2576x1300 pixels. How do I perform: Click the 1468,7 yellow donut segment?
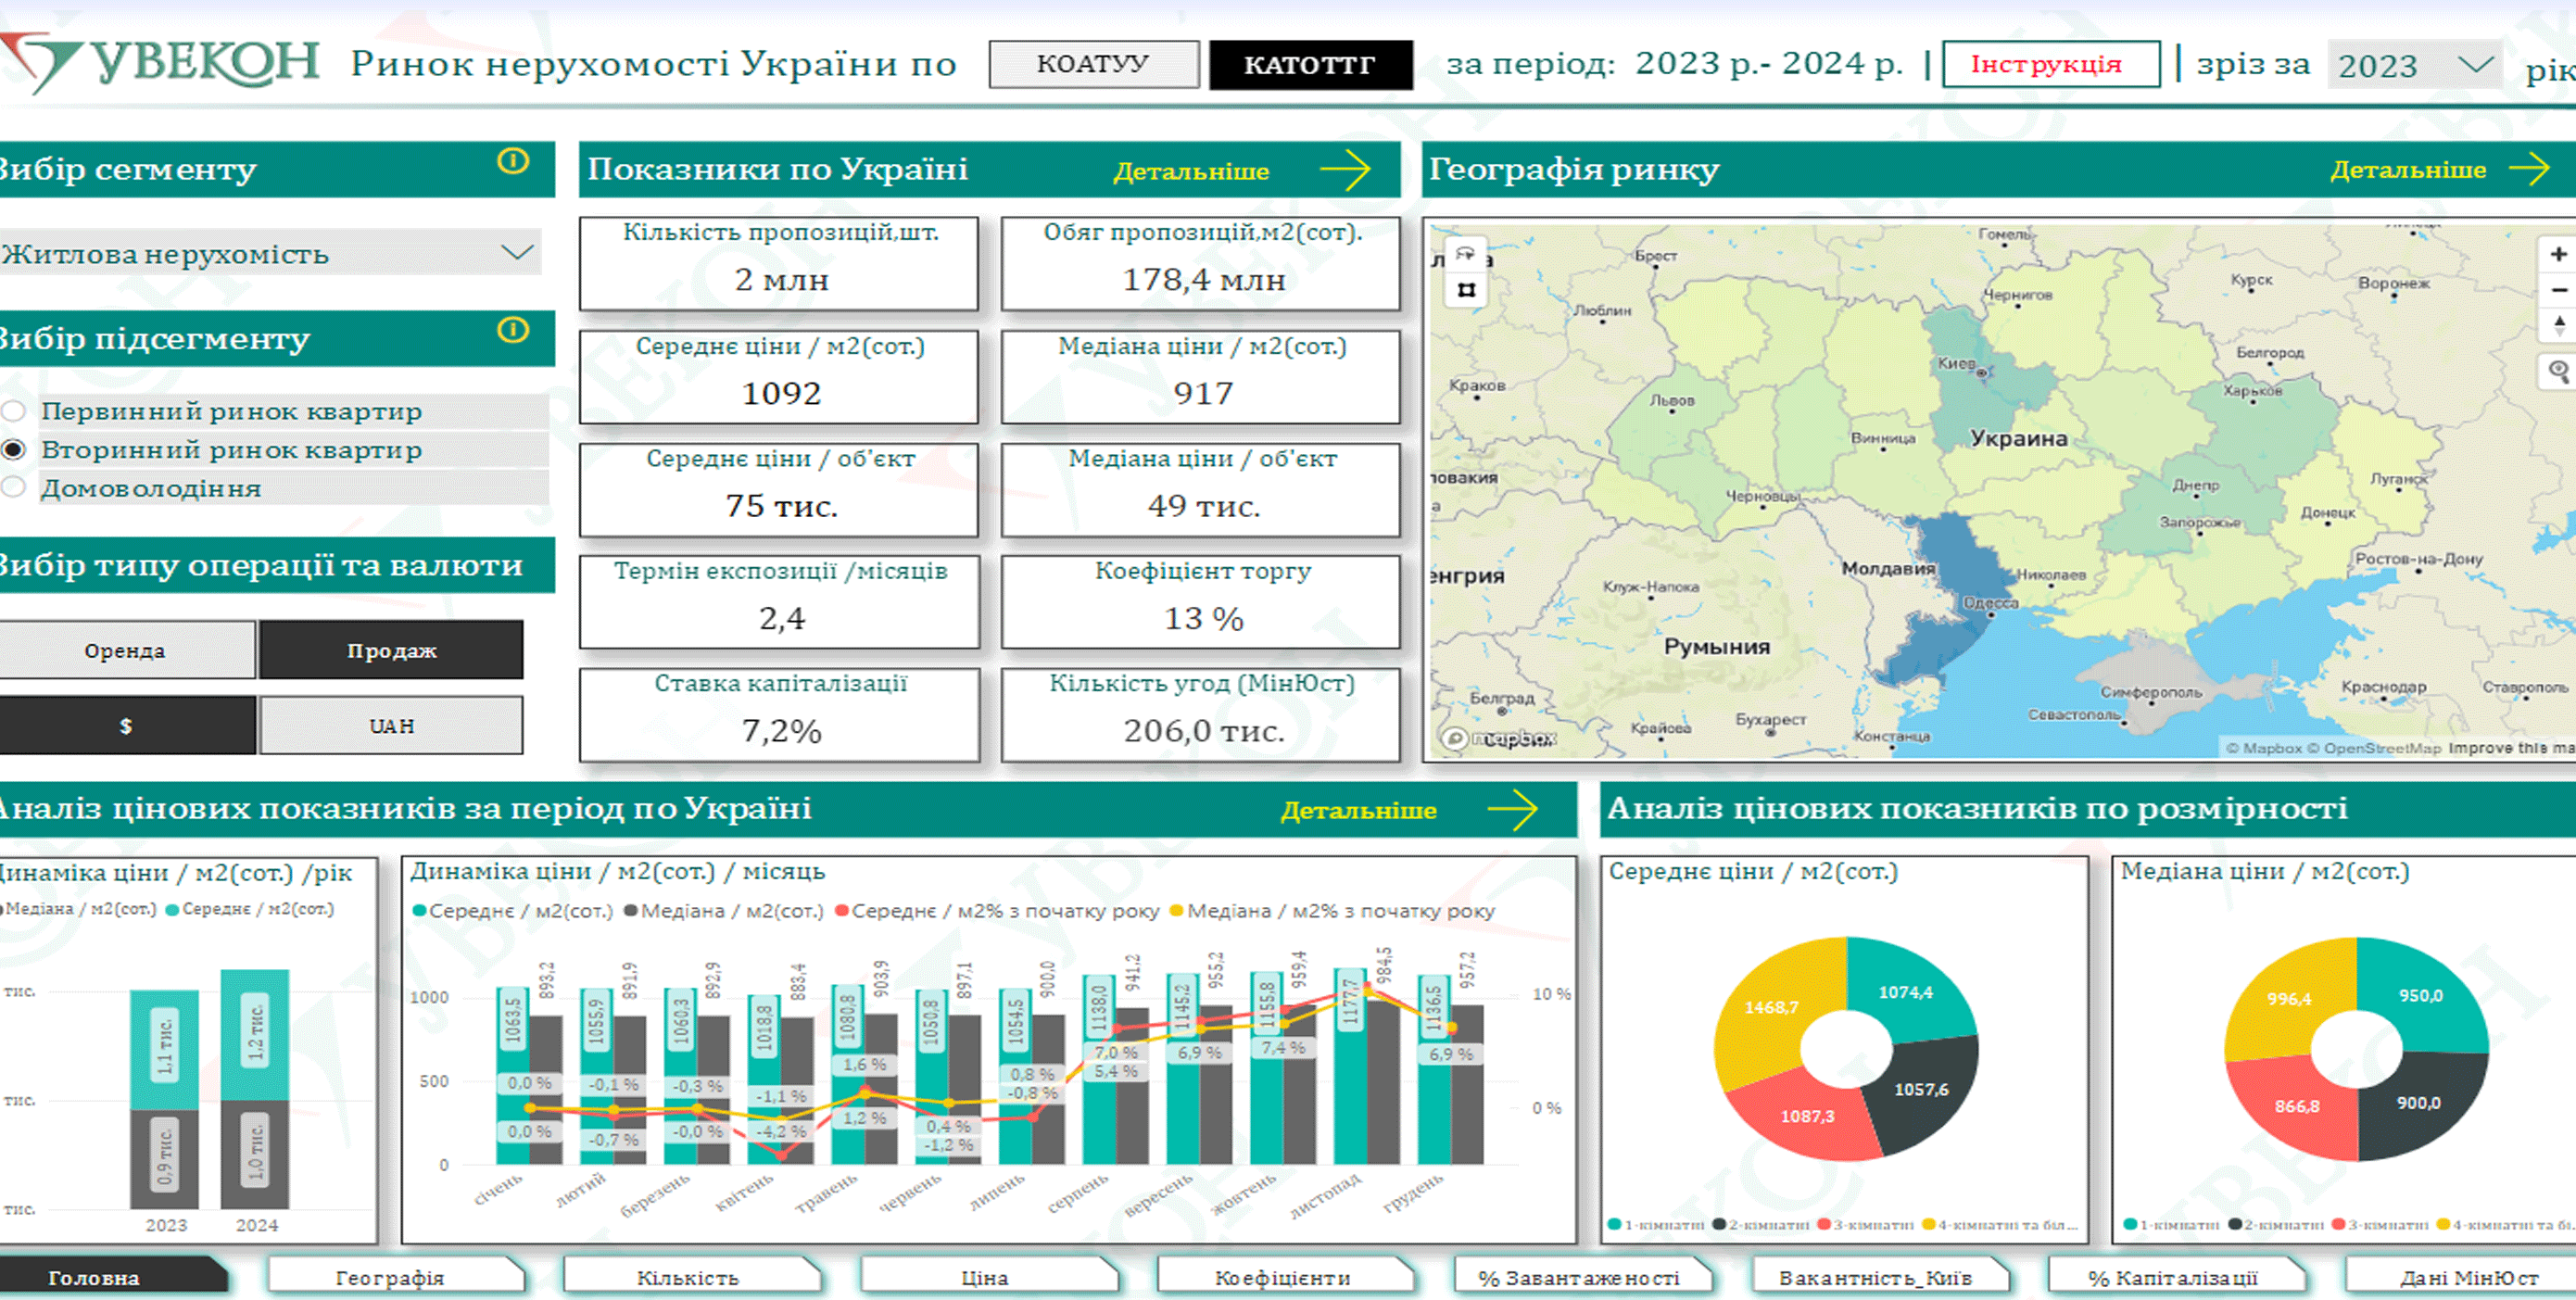click(1772, 1007)
